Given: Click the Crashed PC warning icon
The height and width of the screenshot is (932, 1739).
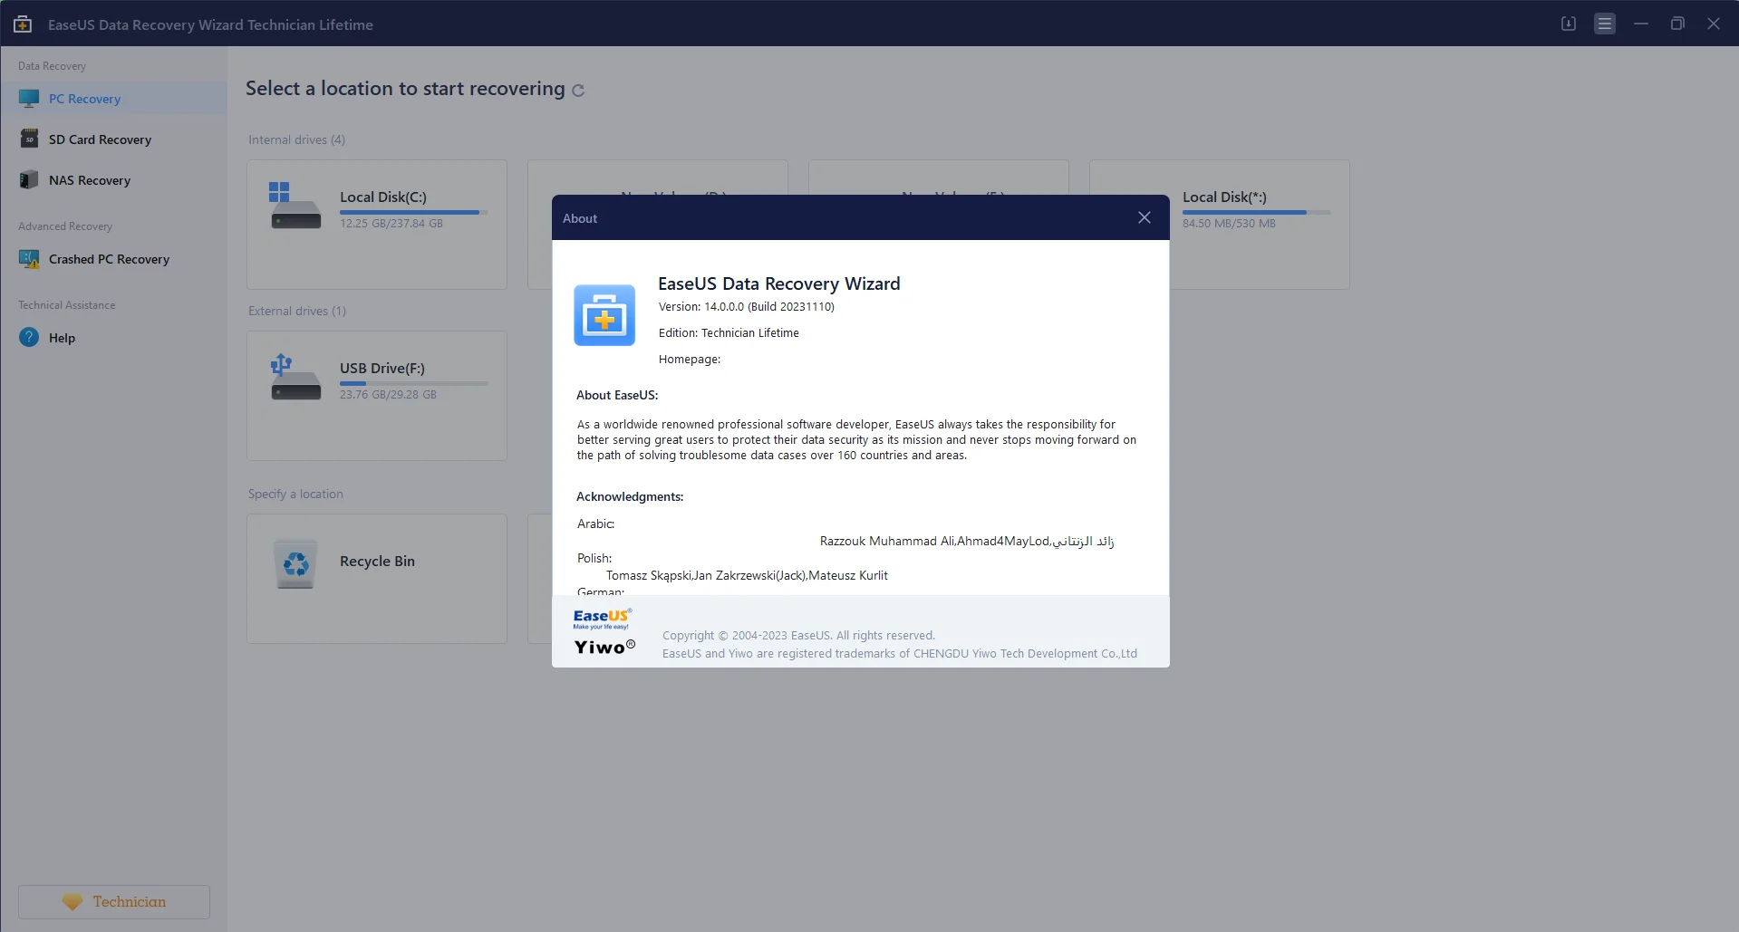Looking at the screenshot, I should click(x=29, y=259).
